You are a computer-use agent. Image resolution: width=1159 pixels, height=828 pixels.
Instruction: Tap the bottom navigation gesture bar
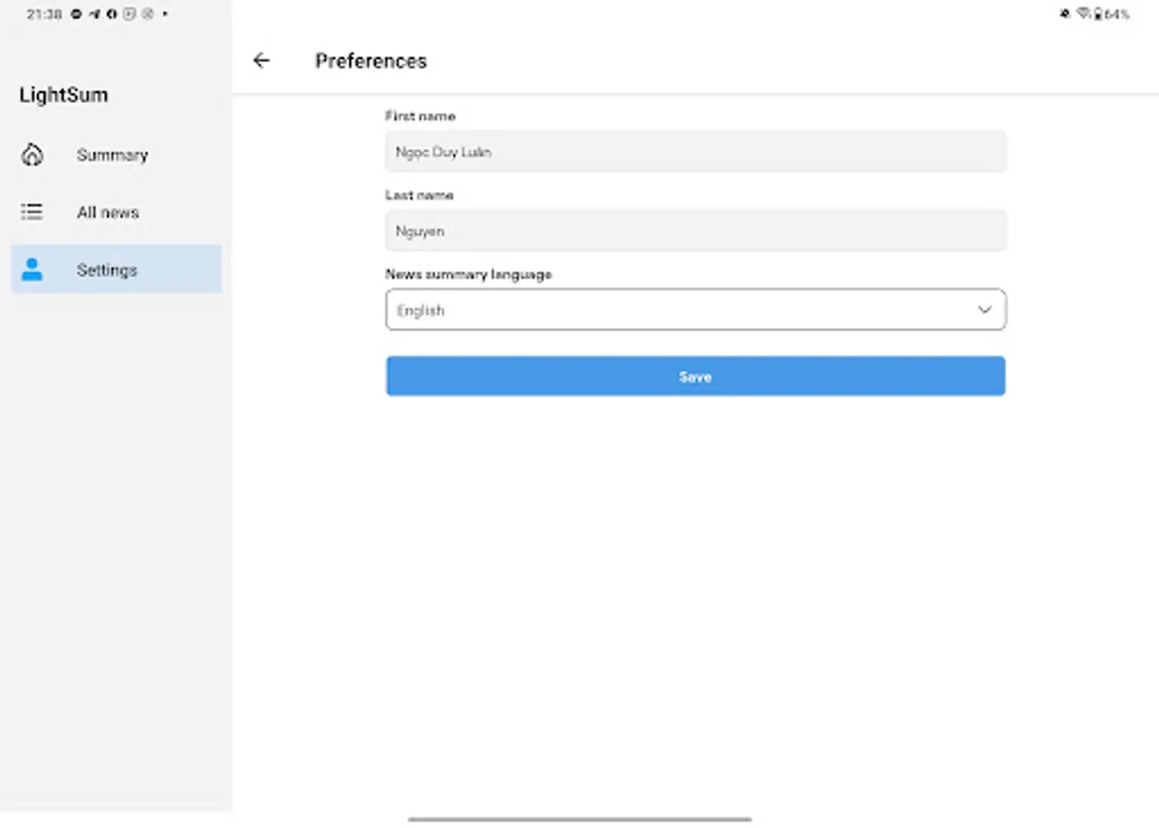(580, 819)
